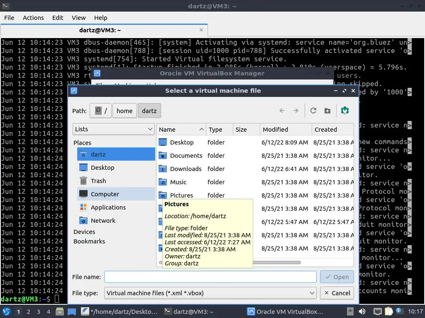Reload the folder with the refresh icon
This screenshot has height=318, width=425.
[x=313, y=111]
